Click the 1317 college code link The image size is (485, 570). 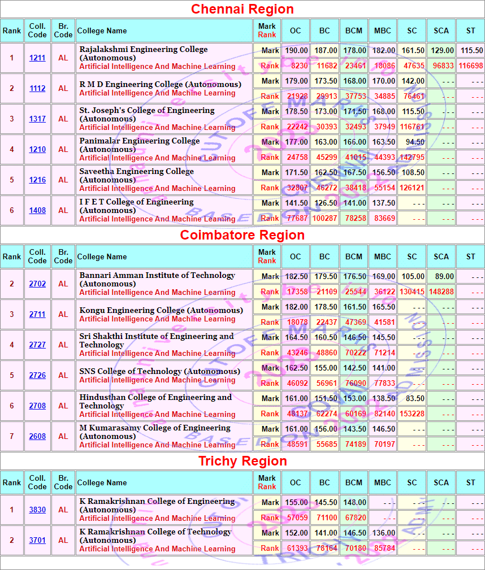(37, 119)
